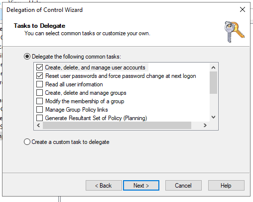The width and height of the screenshot is (253, 202).
Task: Close the Delegation of Control Wizard
Action: coord(243,9)
